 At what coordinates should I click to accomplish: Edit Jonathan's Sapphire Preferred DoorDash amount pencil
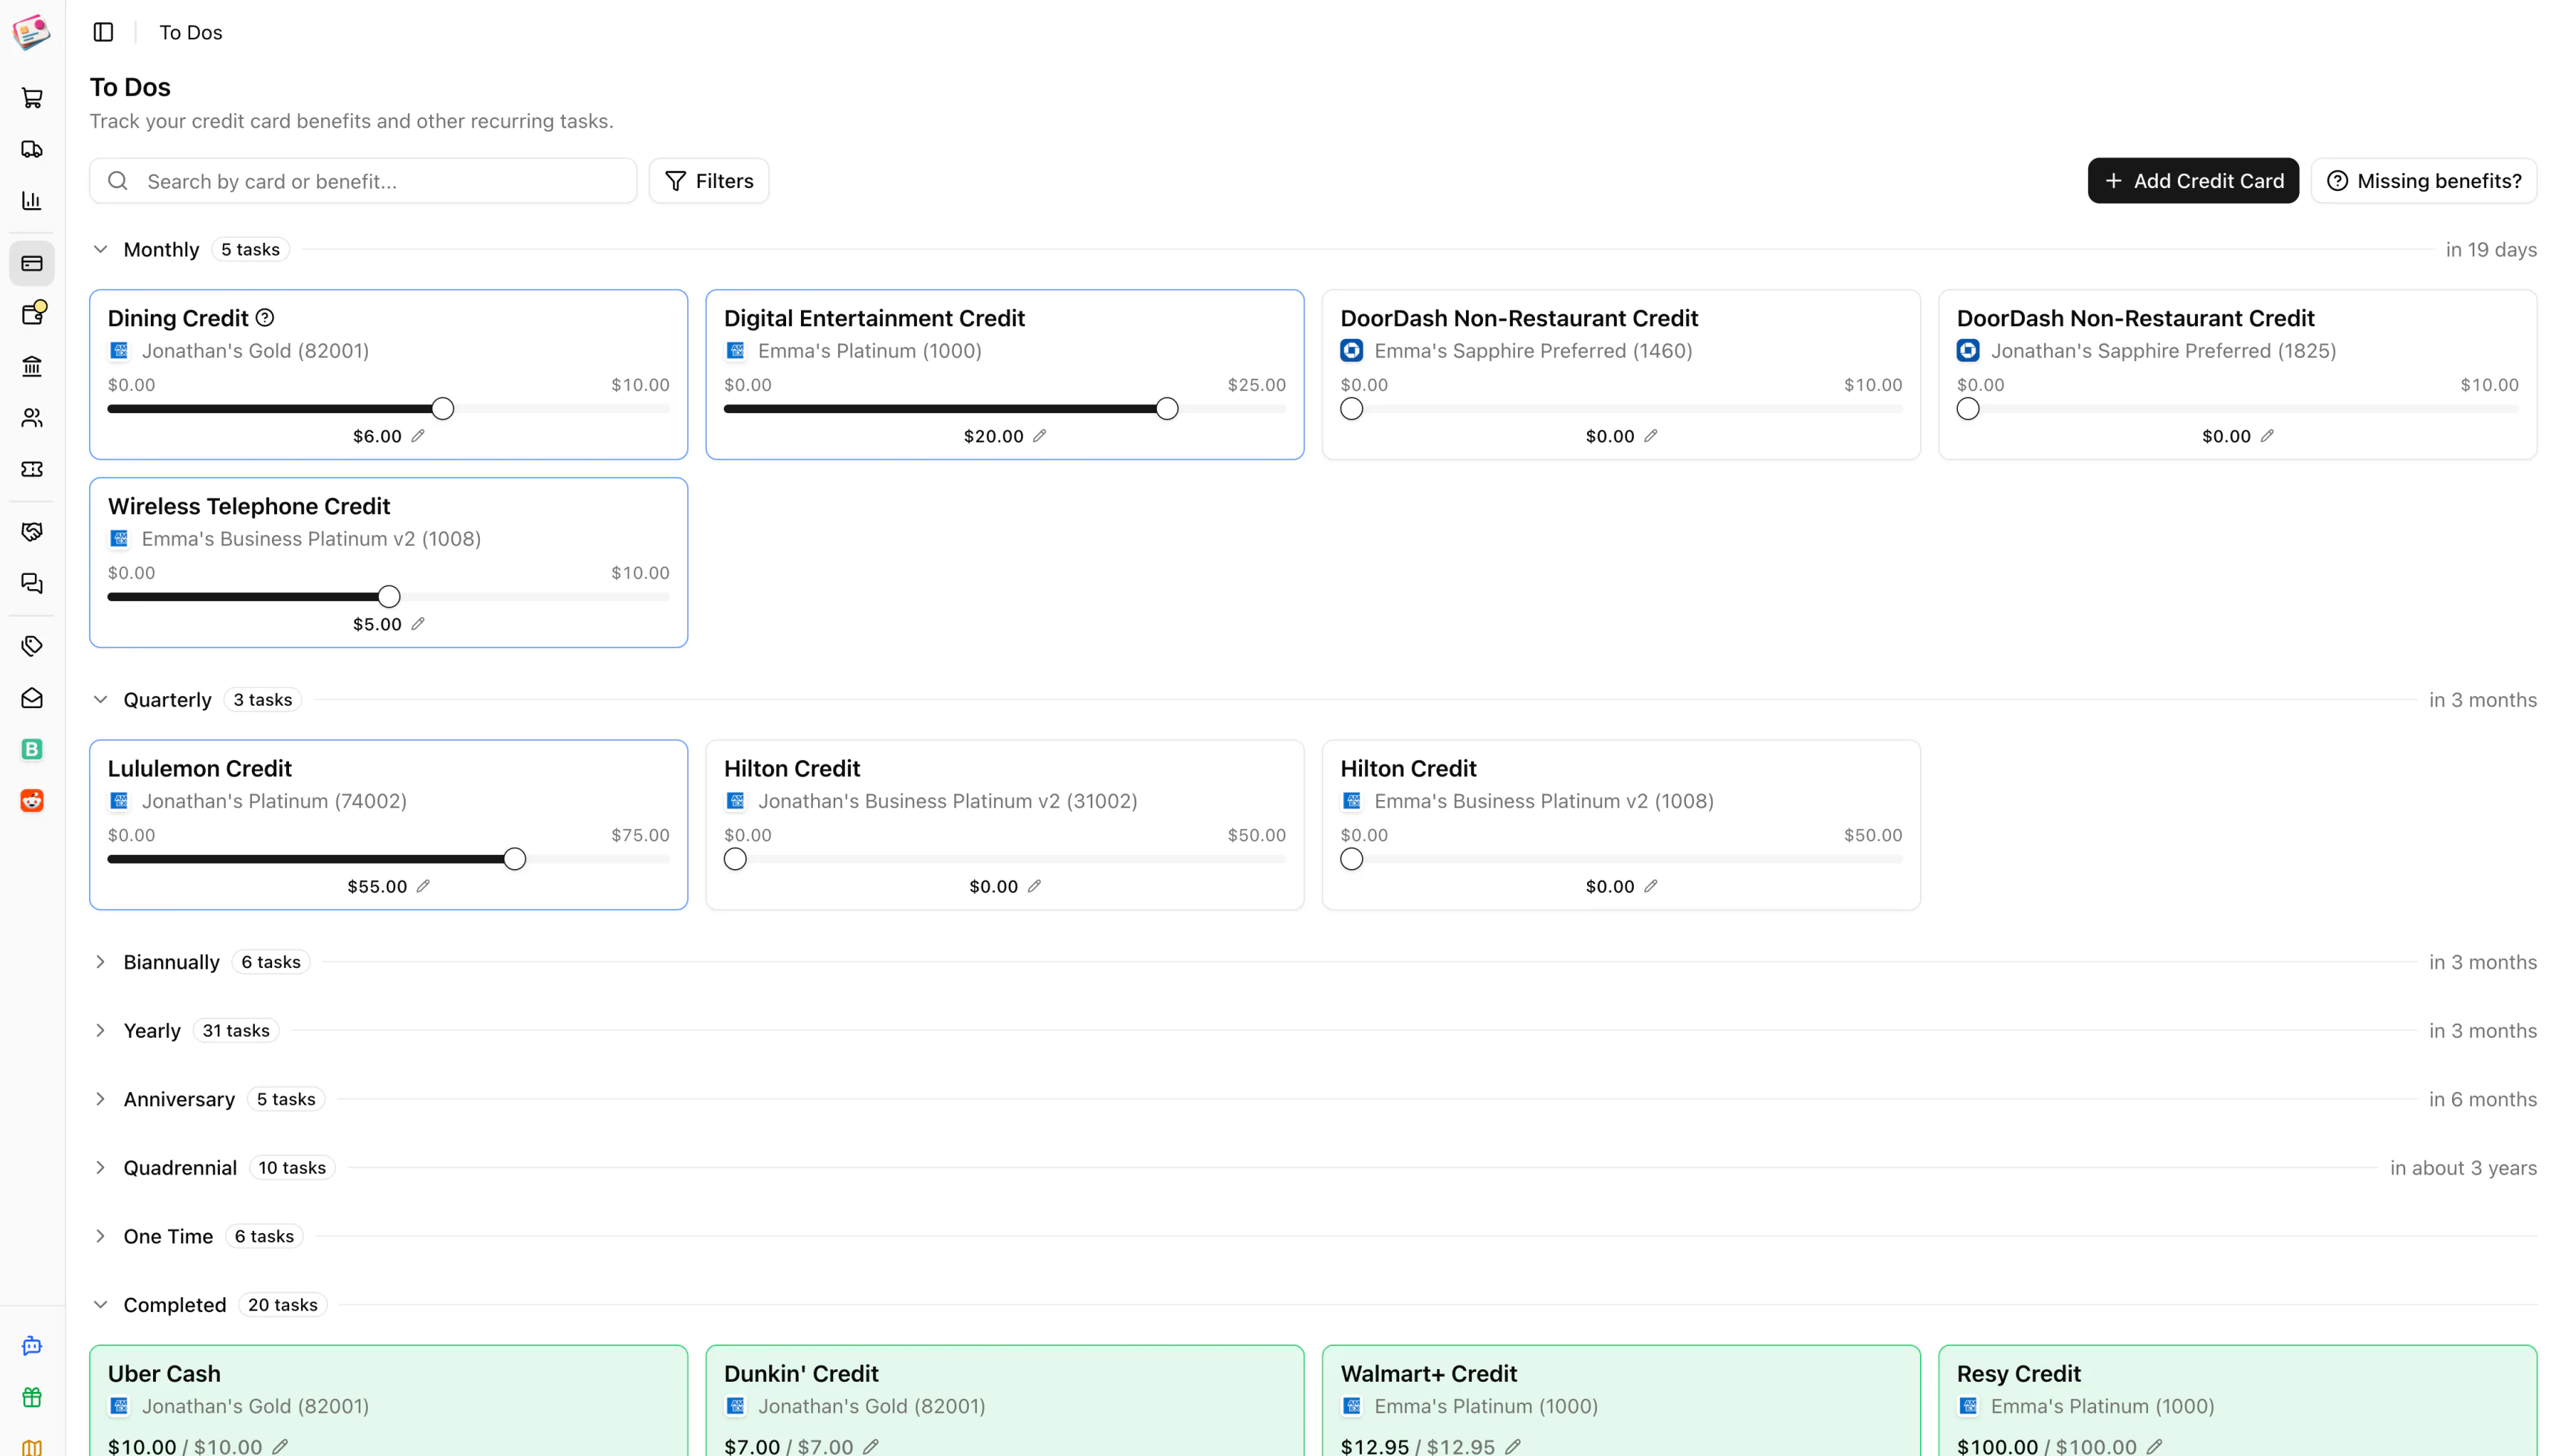pos(2267,436)
